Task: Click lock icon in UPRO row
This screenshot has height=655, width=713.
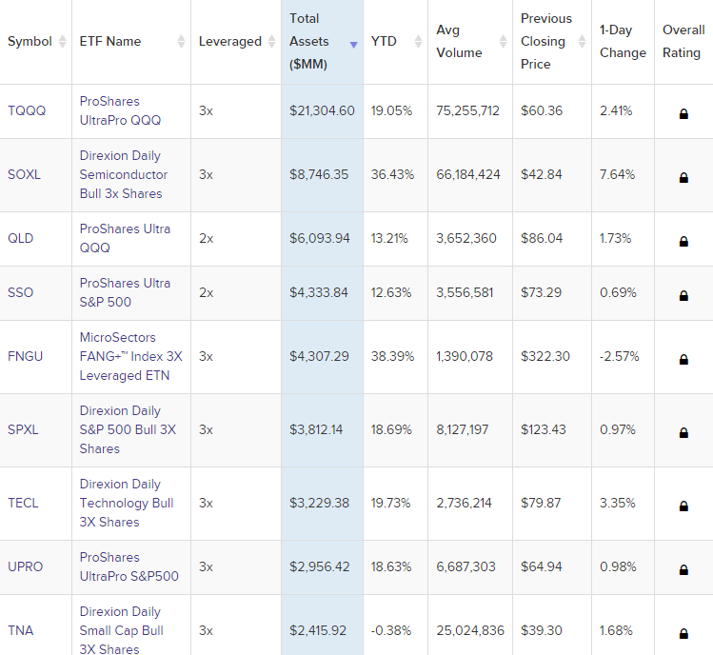Action: pyautogui.click(x=683, y=570)
